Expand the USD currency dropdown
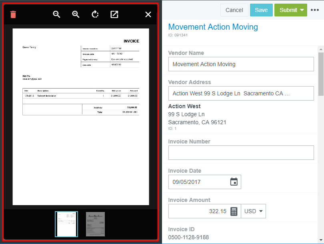 tap(254, 211)
